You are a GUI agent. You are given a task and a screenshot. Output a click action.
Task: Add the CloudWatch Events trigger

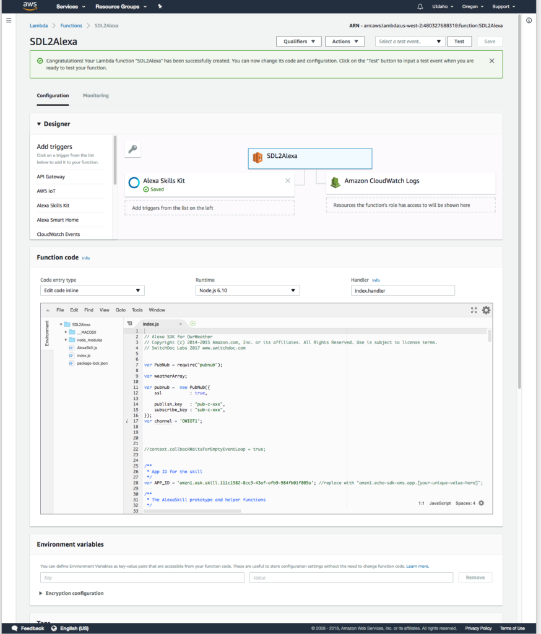click(58, 234)
